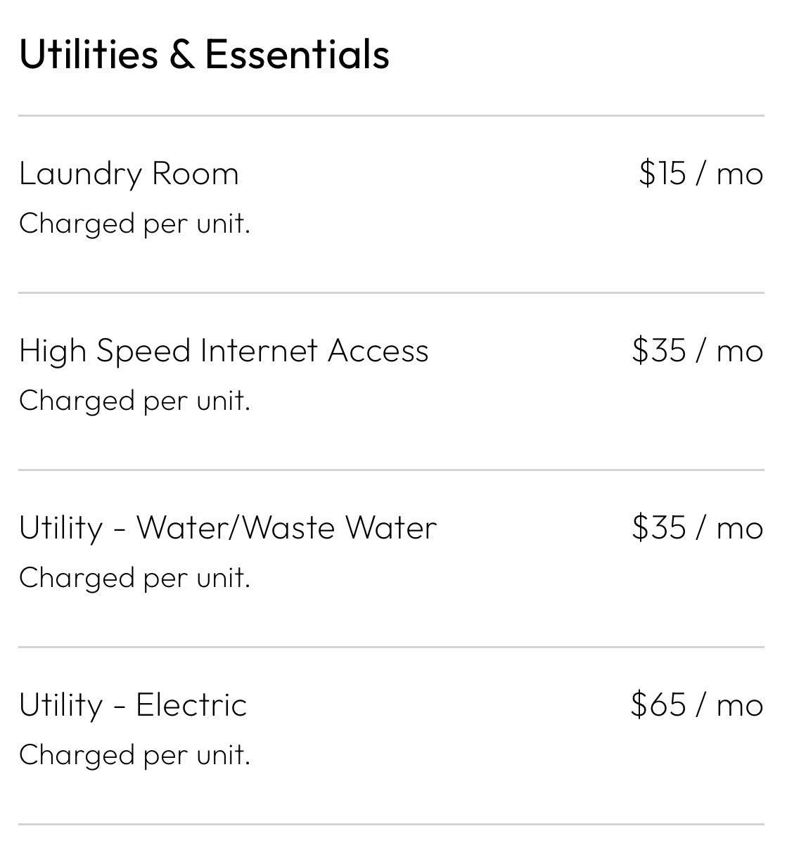Image resolution: width=787 pixels, height=857 pixels.
Task: Click the word Speed in internet row
Action: 143,352
